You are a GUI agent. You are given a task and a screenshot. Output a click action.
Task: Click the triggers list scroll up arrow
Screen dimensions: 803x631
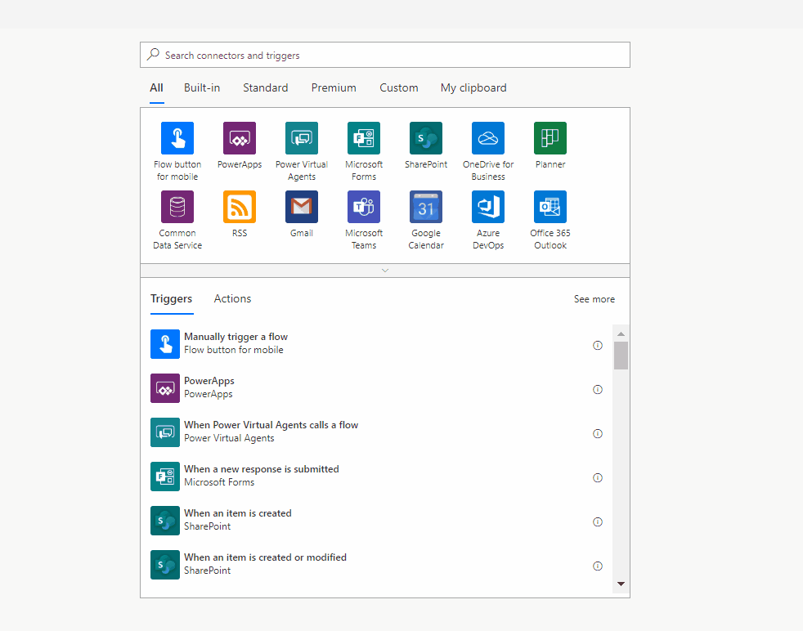[x=621, y=333]
